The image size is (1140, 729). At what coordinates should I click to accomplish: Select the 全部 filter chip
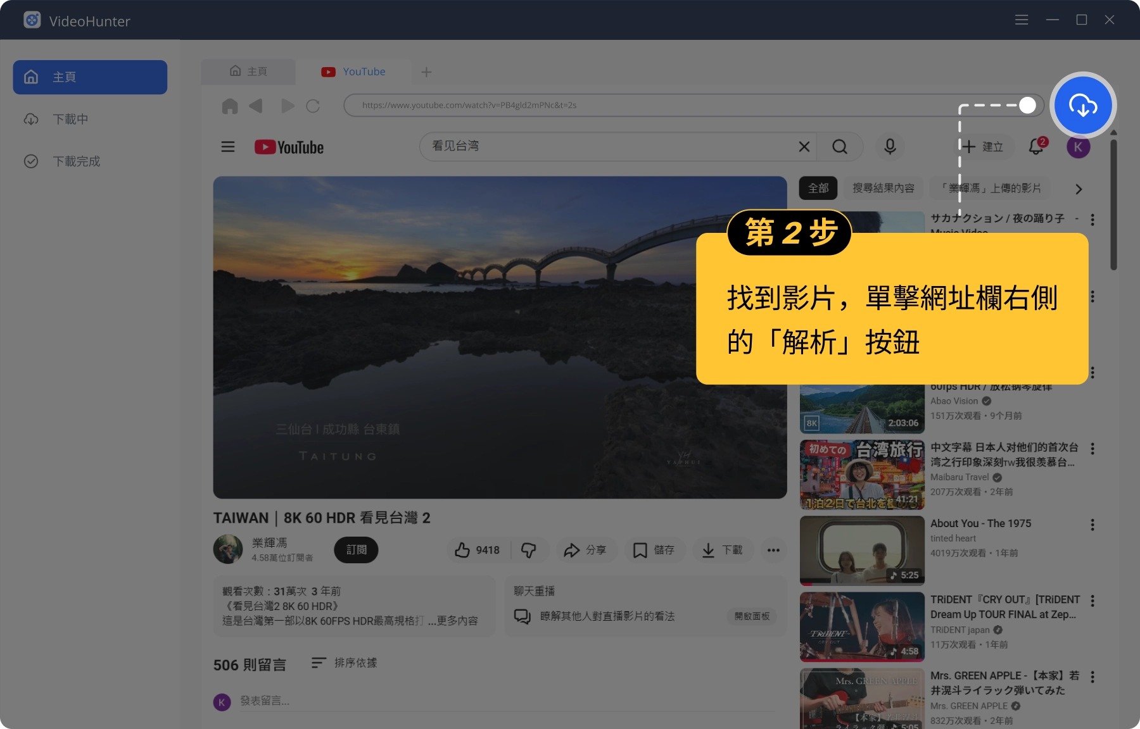818,188
